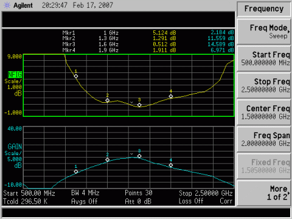Select marker 1 diamond on gain trace

[76, 172]
